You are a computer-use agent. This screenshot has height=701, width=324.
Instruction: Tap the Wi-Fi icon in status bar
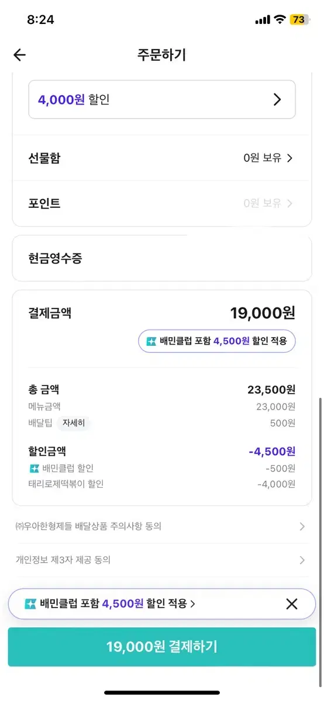(280, 19)
